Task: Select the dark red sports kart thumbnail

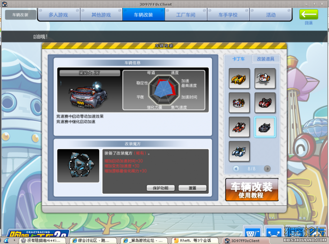Action: 265,103
